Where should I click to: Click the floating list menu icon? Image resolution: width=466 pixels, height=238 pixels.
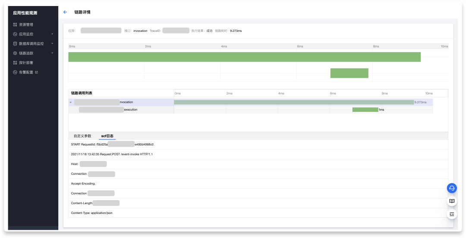[452, 214]
